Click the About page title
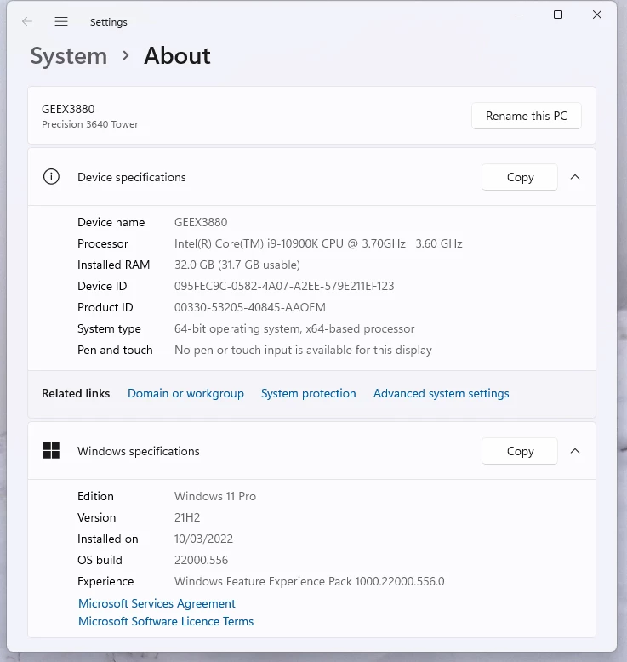The image size is (627, 662). tap(177, 55)
